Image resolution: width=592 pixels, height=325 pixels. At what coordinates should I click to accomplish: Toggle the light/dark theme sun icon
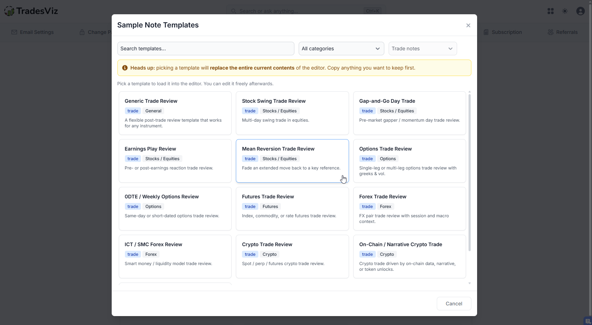click(x=565, y=11)
